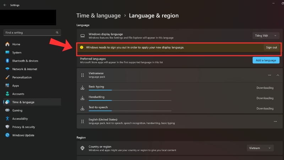
Task: Click the Country or region globe icon
Action: [82, 148]
